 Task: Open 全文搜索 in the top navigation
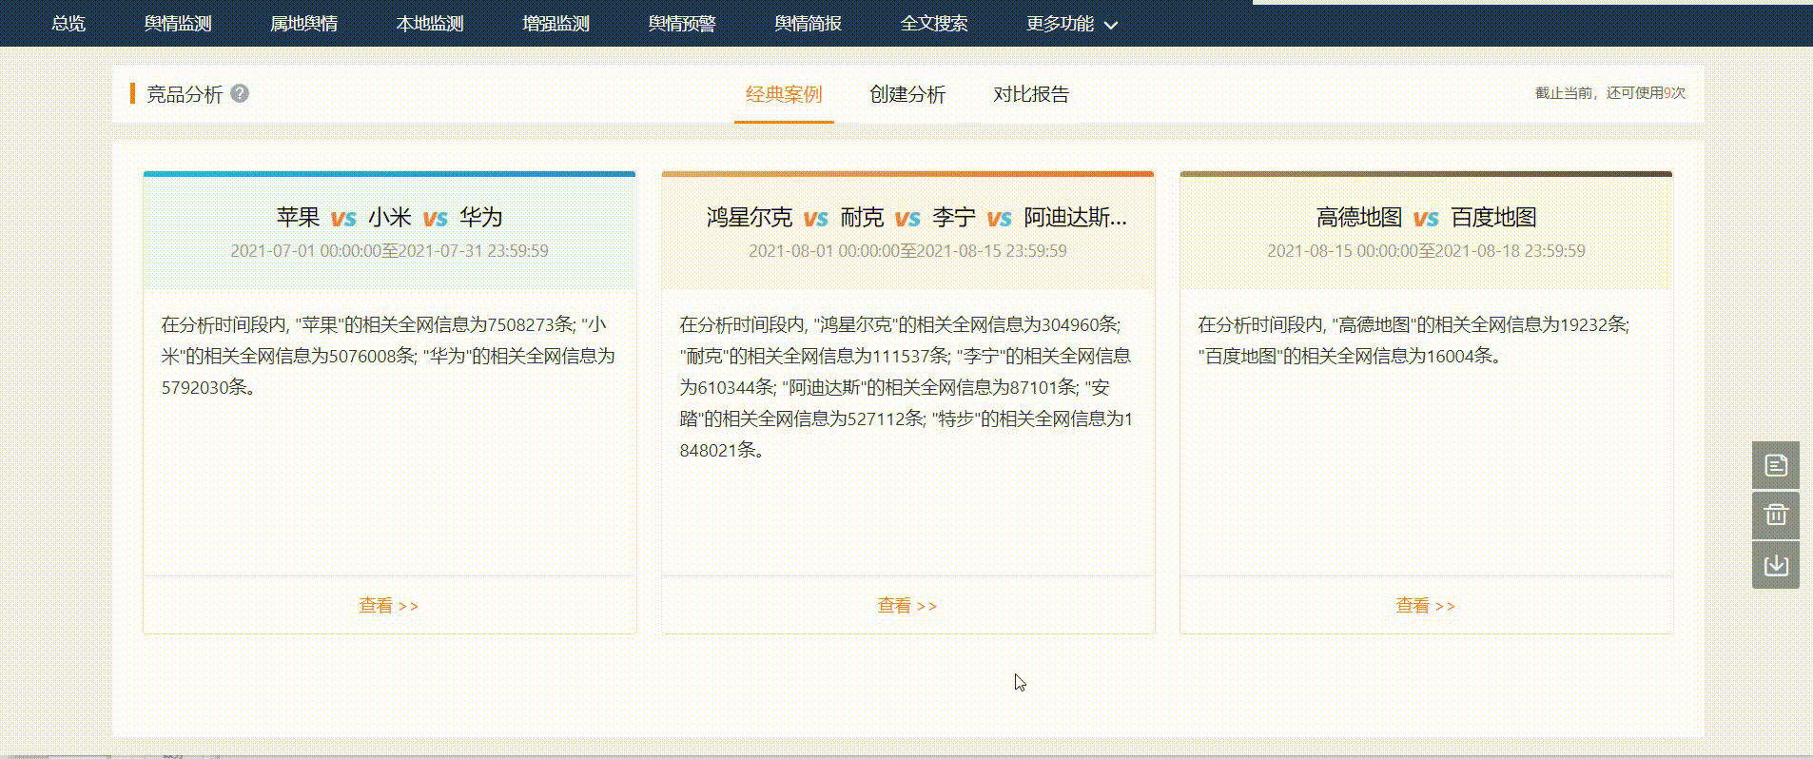(934, 23)
